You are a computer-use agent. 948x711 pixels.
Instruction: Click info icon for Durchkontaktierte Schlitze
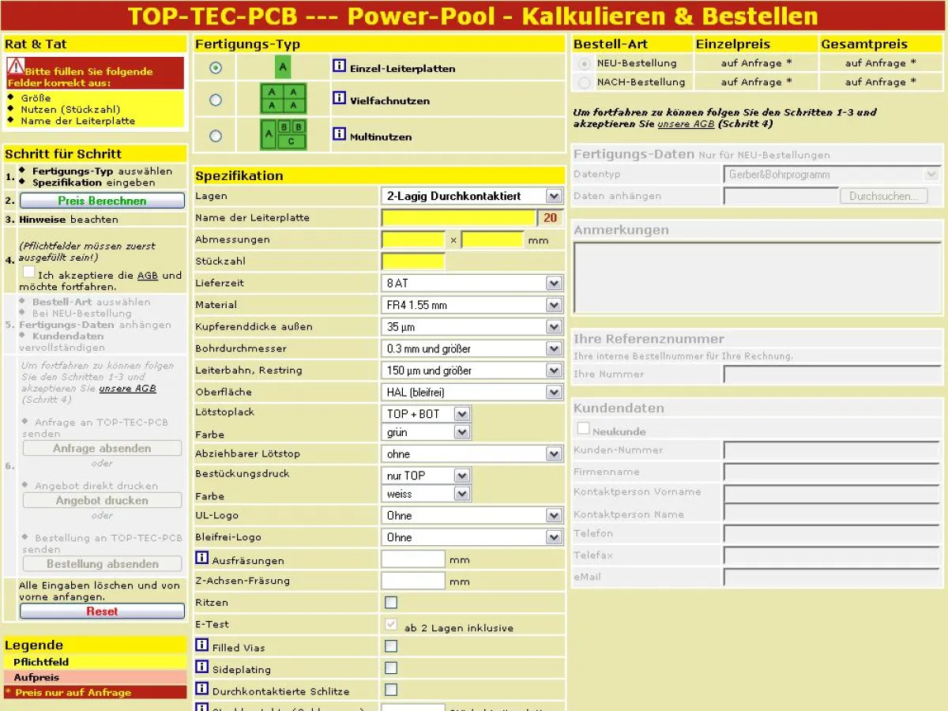coord(202,690)
